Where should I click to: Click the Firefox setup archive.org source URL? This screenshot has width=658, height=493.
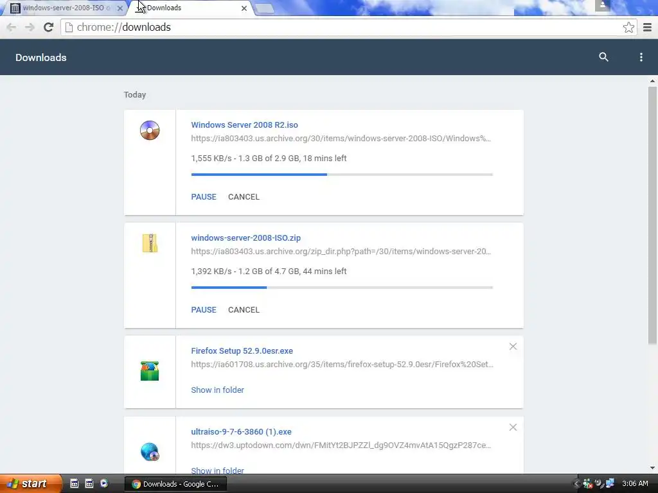pos(342,365)
